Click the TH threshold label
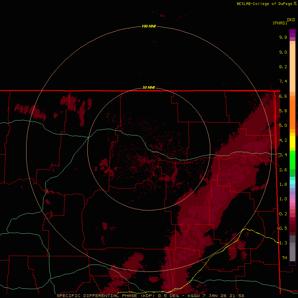Image resolution: width=298 pixels, height=298 pixels. pos(284,258)
